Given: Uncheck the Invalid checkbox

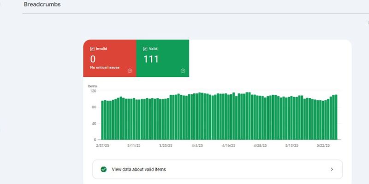Looking at the screenshot, I should pos(92,49).
